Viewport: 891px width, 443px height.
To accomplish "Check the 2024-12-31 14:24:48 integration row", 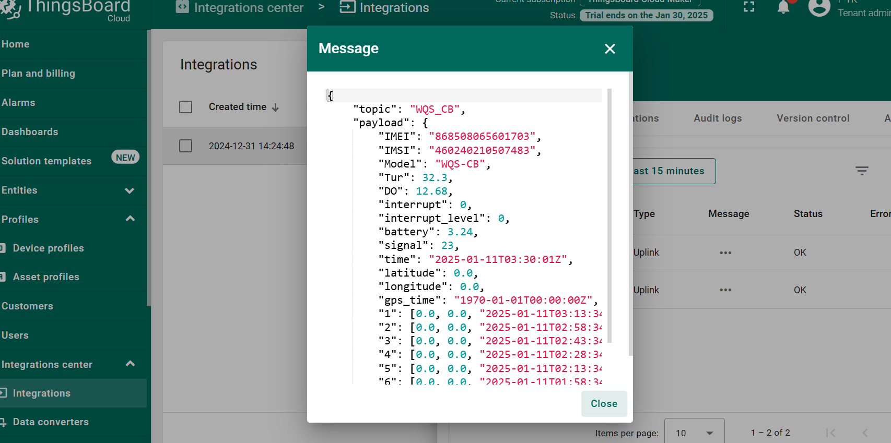I will click(x=185, y=146).
